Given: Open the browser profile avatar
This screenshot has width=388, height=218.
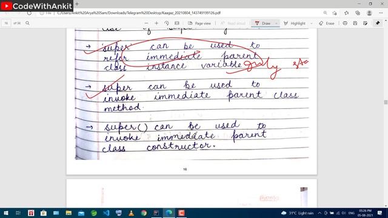Looking at the screenshot, I should click(x=369, y=13).
